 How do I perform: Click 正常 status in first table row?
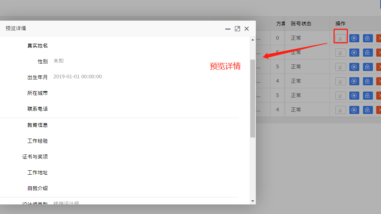296,38
